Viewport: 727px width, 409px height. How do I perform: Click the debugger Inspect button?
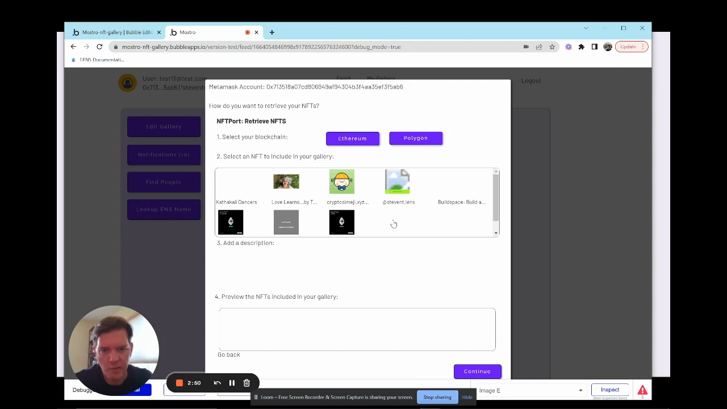point(610,390)
